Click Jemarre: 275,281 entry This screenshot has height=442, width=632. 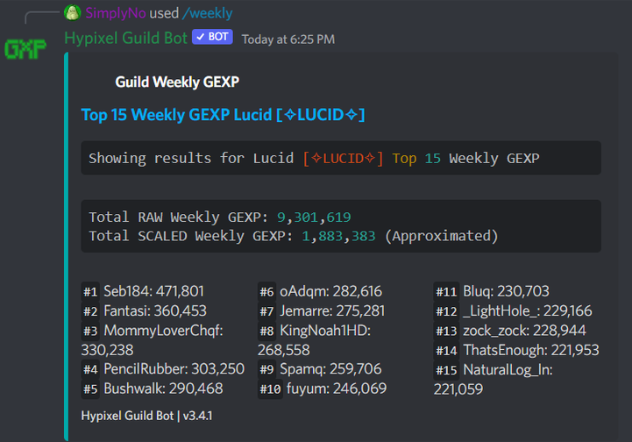332,311
